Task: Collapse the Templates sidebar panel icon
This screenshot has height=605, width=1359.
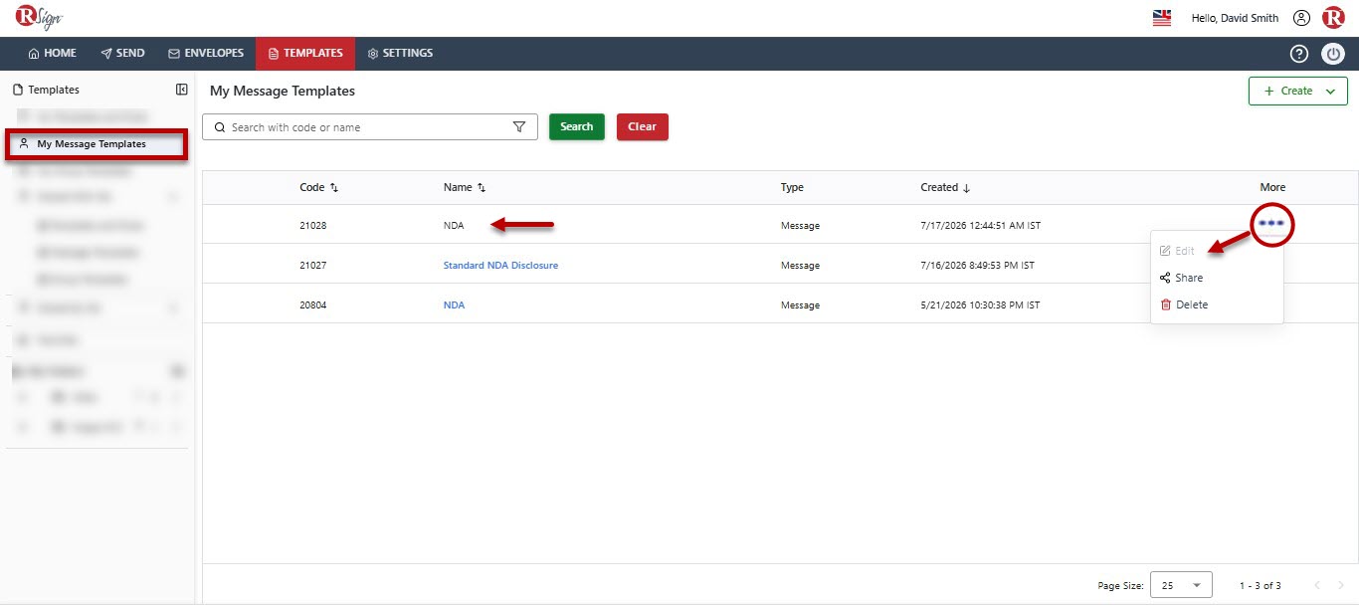Action: [x=181, y=90]
